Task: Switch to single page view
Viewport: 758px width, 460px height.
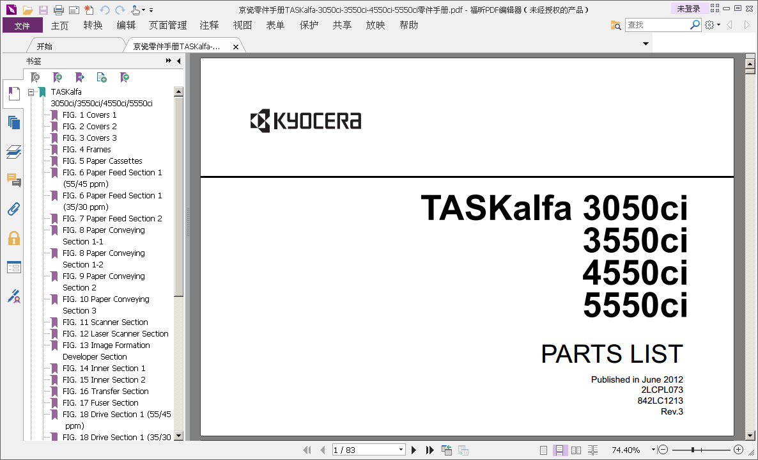Action: coord(543,450)
